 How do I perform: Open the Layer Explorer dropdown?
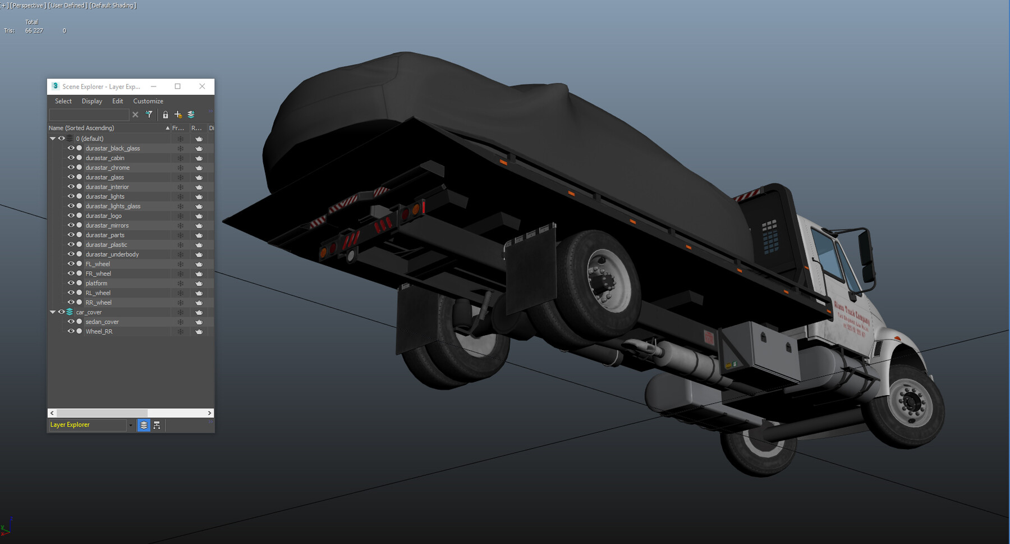coord(131,425)
